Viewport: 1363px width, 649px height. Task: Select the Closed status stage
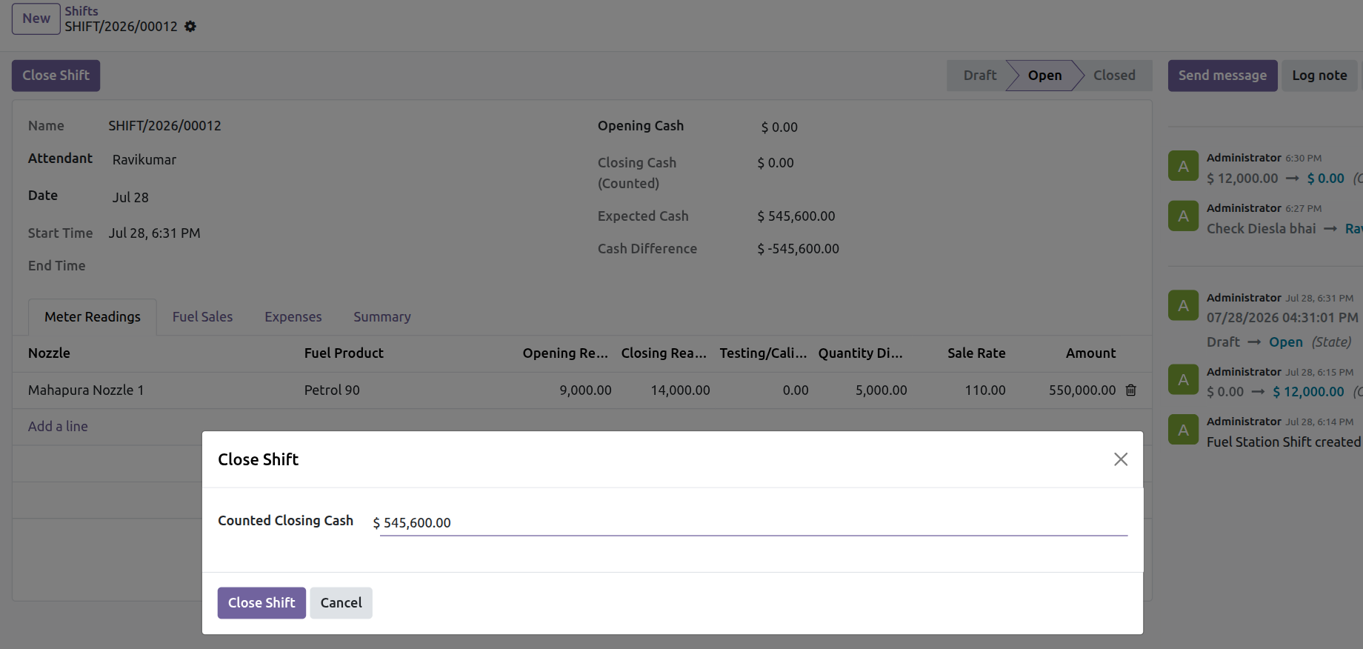pyautogui.click(x=1114, y=76)
